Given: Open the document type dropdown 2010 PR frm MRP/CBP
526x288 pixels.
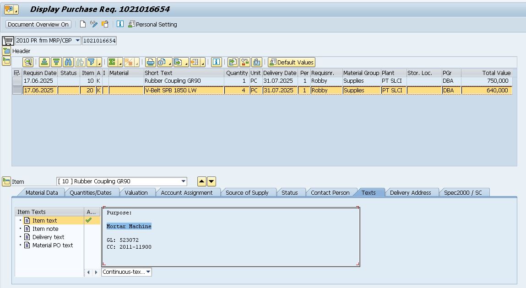Looking at the screenshot, I should click(x=48, y=41).
